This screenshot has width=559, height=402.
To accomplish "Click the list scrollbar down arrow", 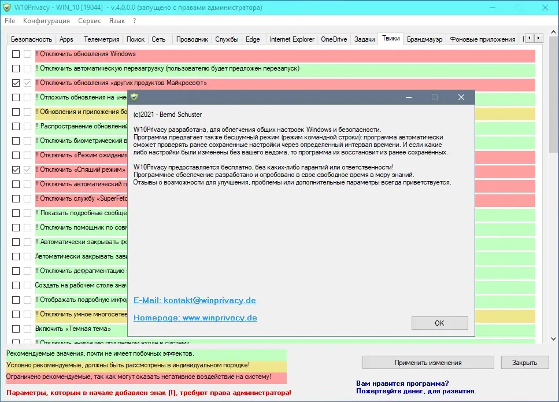I will pos(553,339).
